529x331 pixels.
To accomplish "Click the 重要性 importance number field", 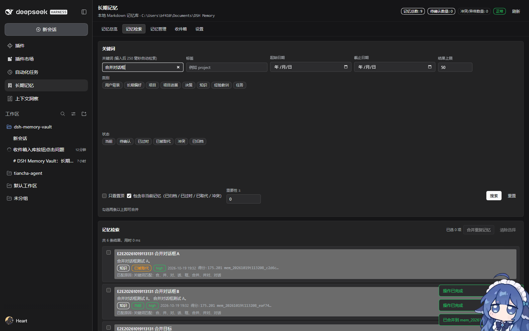I will (244, 199).
